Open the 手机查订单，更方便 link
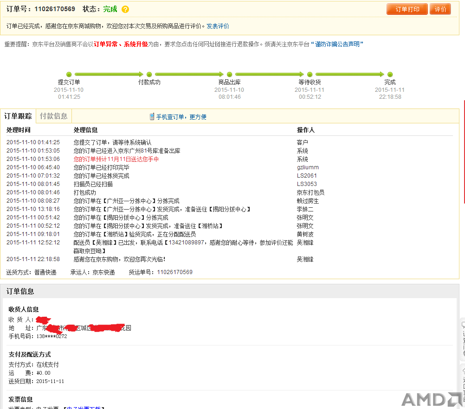This screenshot has height=409, width=465. [181, 117]
